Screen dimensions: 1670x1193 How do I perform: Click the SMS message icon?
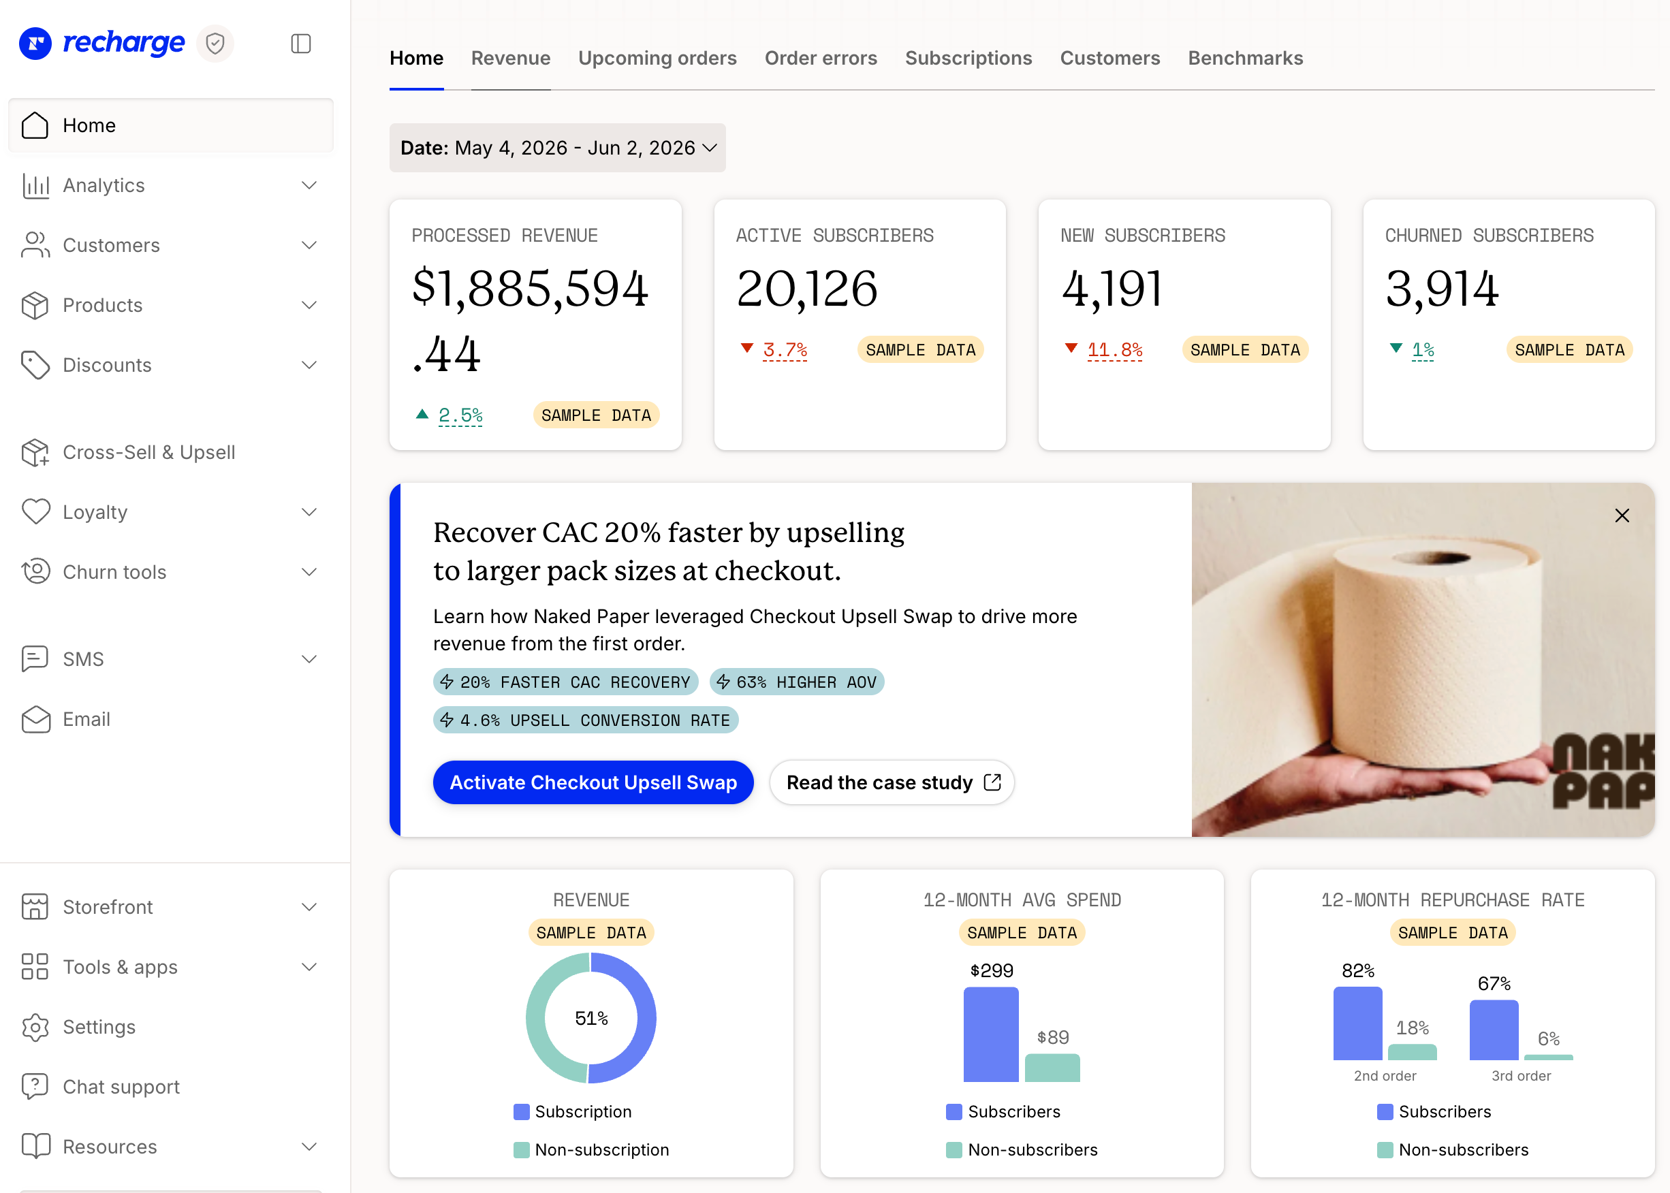point(35,659)
